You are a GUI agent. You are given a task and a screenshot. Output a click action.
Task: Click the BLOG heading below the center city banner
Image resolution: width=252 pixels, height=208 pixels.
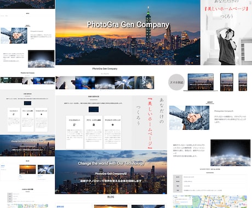tap(111, 197)
